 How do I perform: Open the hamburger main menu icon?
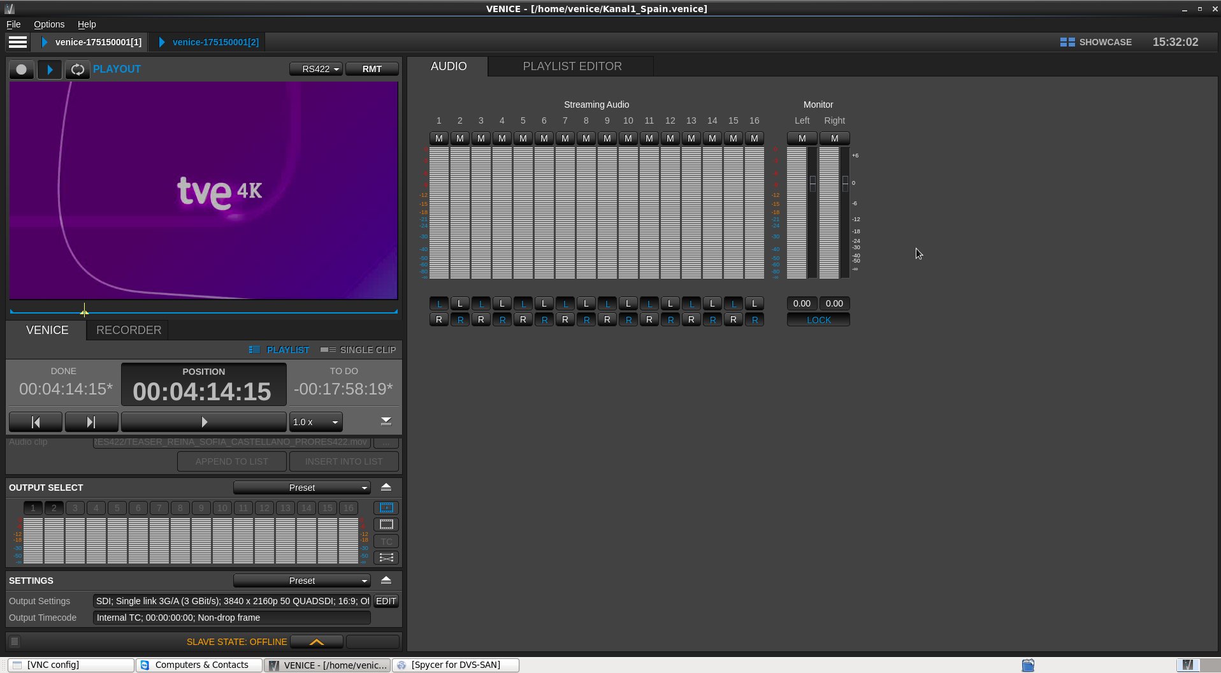(18, 42)
